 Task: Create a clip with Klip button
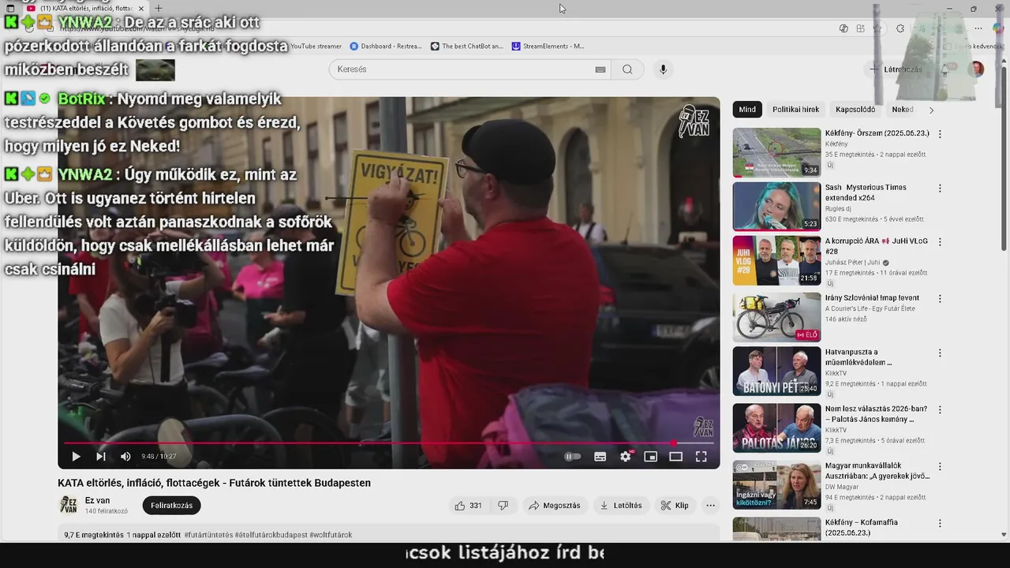coord(675,506)
